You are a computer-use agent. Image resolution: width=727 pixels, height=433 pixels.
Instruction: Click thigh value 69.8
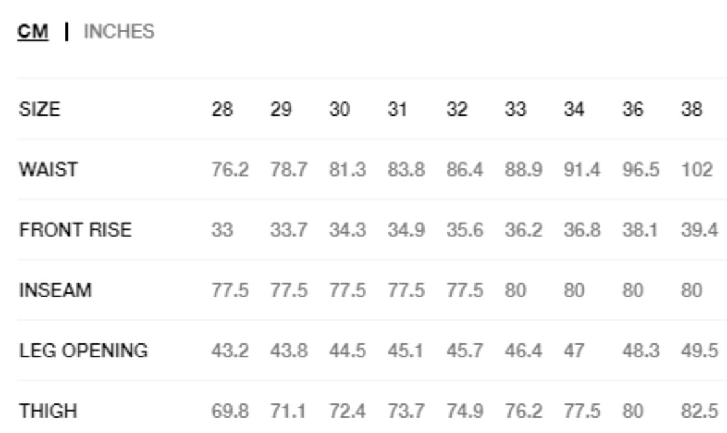tap(230, 411)
